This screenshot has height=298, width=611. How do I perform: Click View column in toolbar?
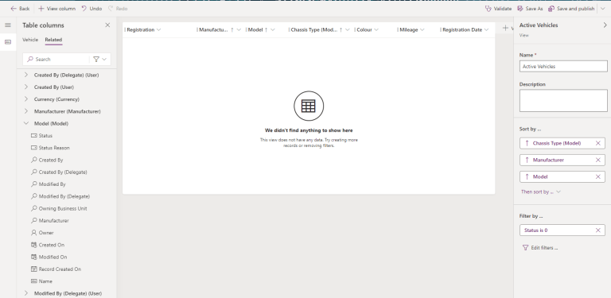pos(57,9)
